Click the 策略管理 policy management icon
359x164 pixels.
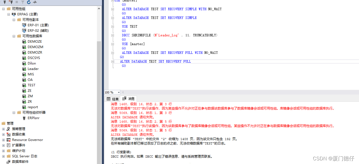point(8,129)
